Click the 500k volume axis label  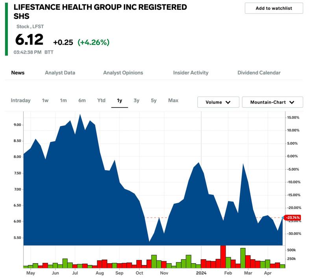tap(291, 250)
